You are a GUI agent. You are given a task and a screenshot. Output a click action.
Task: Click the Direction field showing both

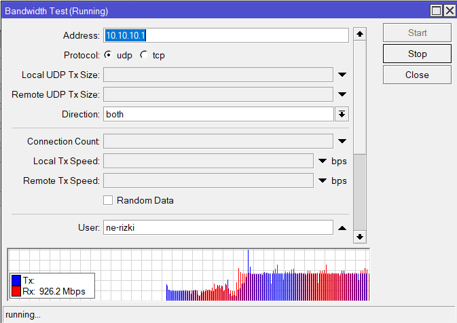point(218,114)
